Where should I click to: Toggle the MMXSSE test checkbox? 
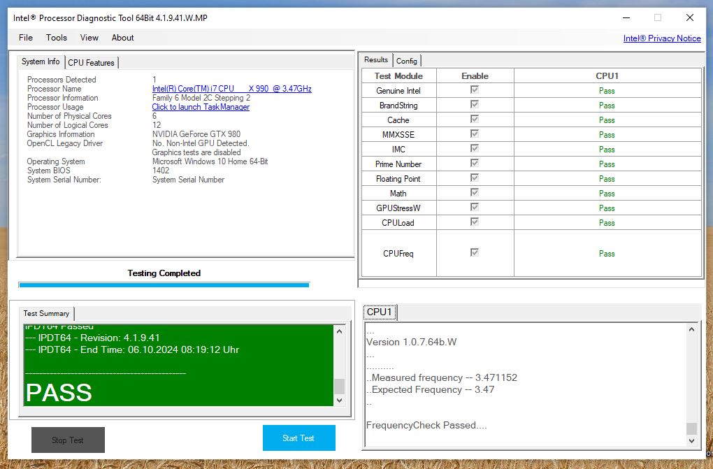[474, 134]
